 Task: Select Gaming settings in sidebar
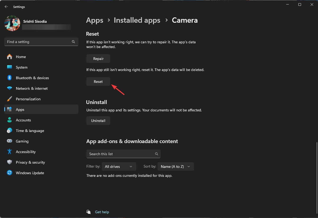coord(22,141)
